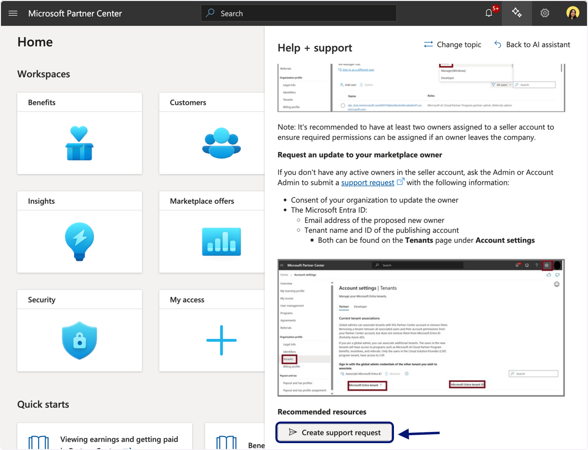Open the Insights workspace card title
The image size is (588, 450).
(41, 201)
